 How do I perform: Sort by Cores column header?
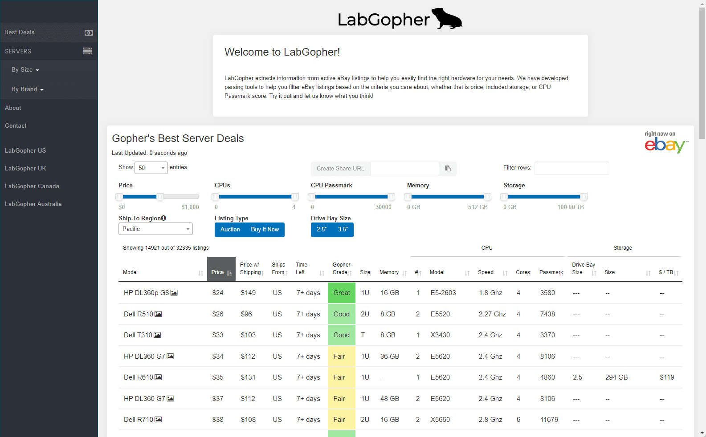point(523,272)
